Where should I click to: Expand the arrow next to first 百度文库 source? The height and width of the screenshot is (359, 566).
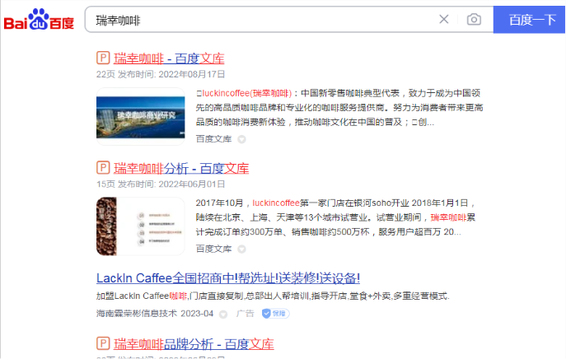[242, 139]
